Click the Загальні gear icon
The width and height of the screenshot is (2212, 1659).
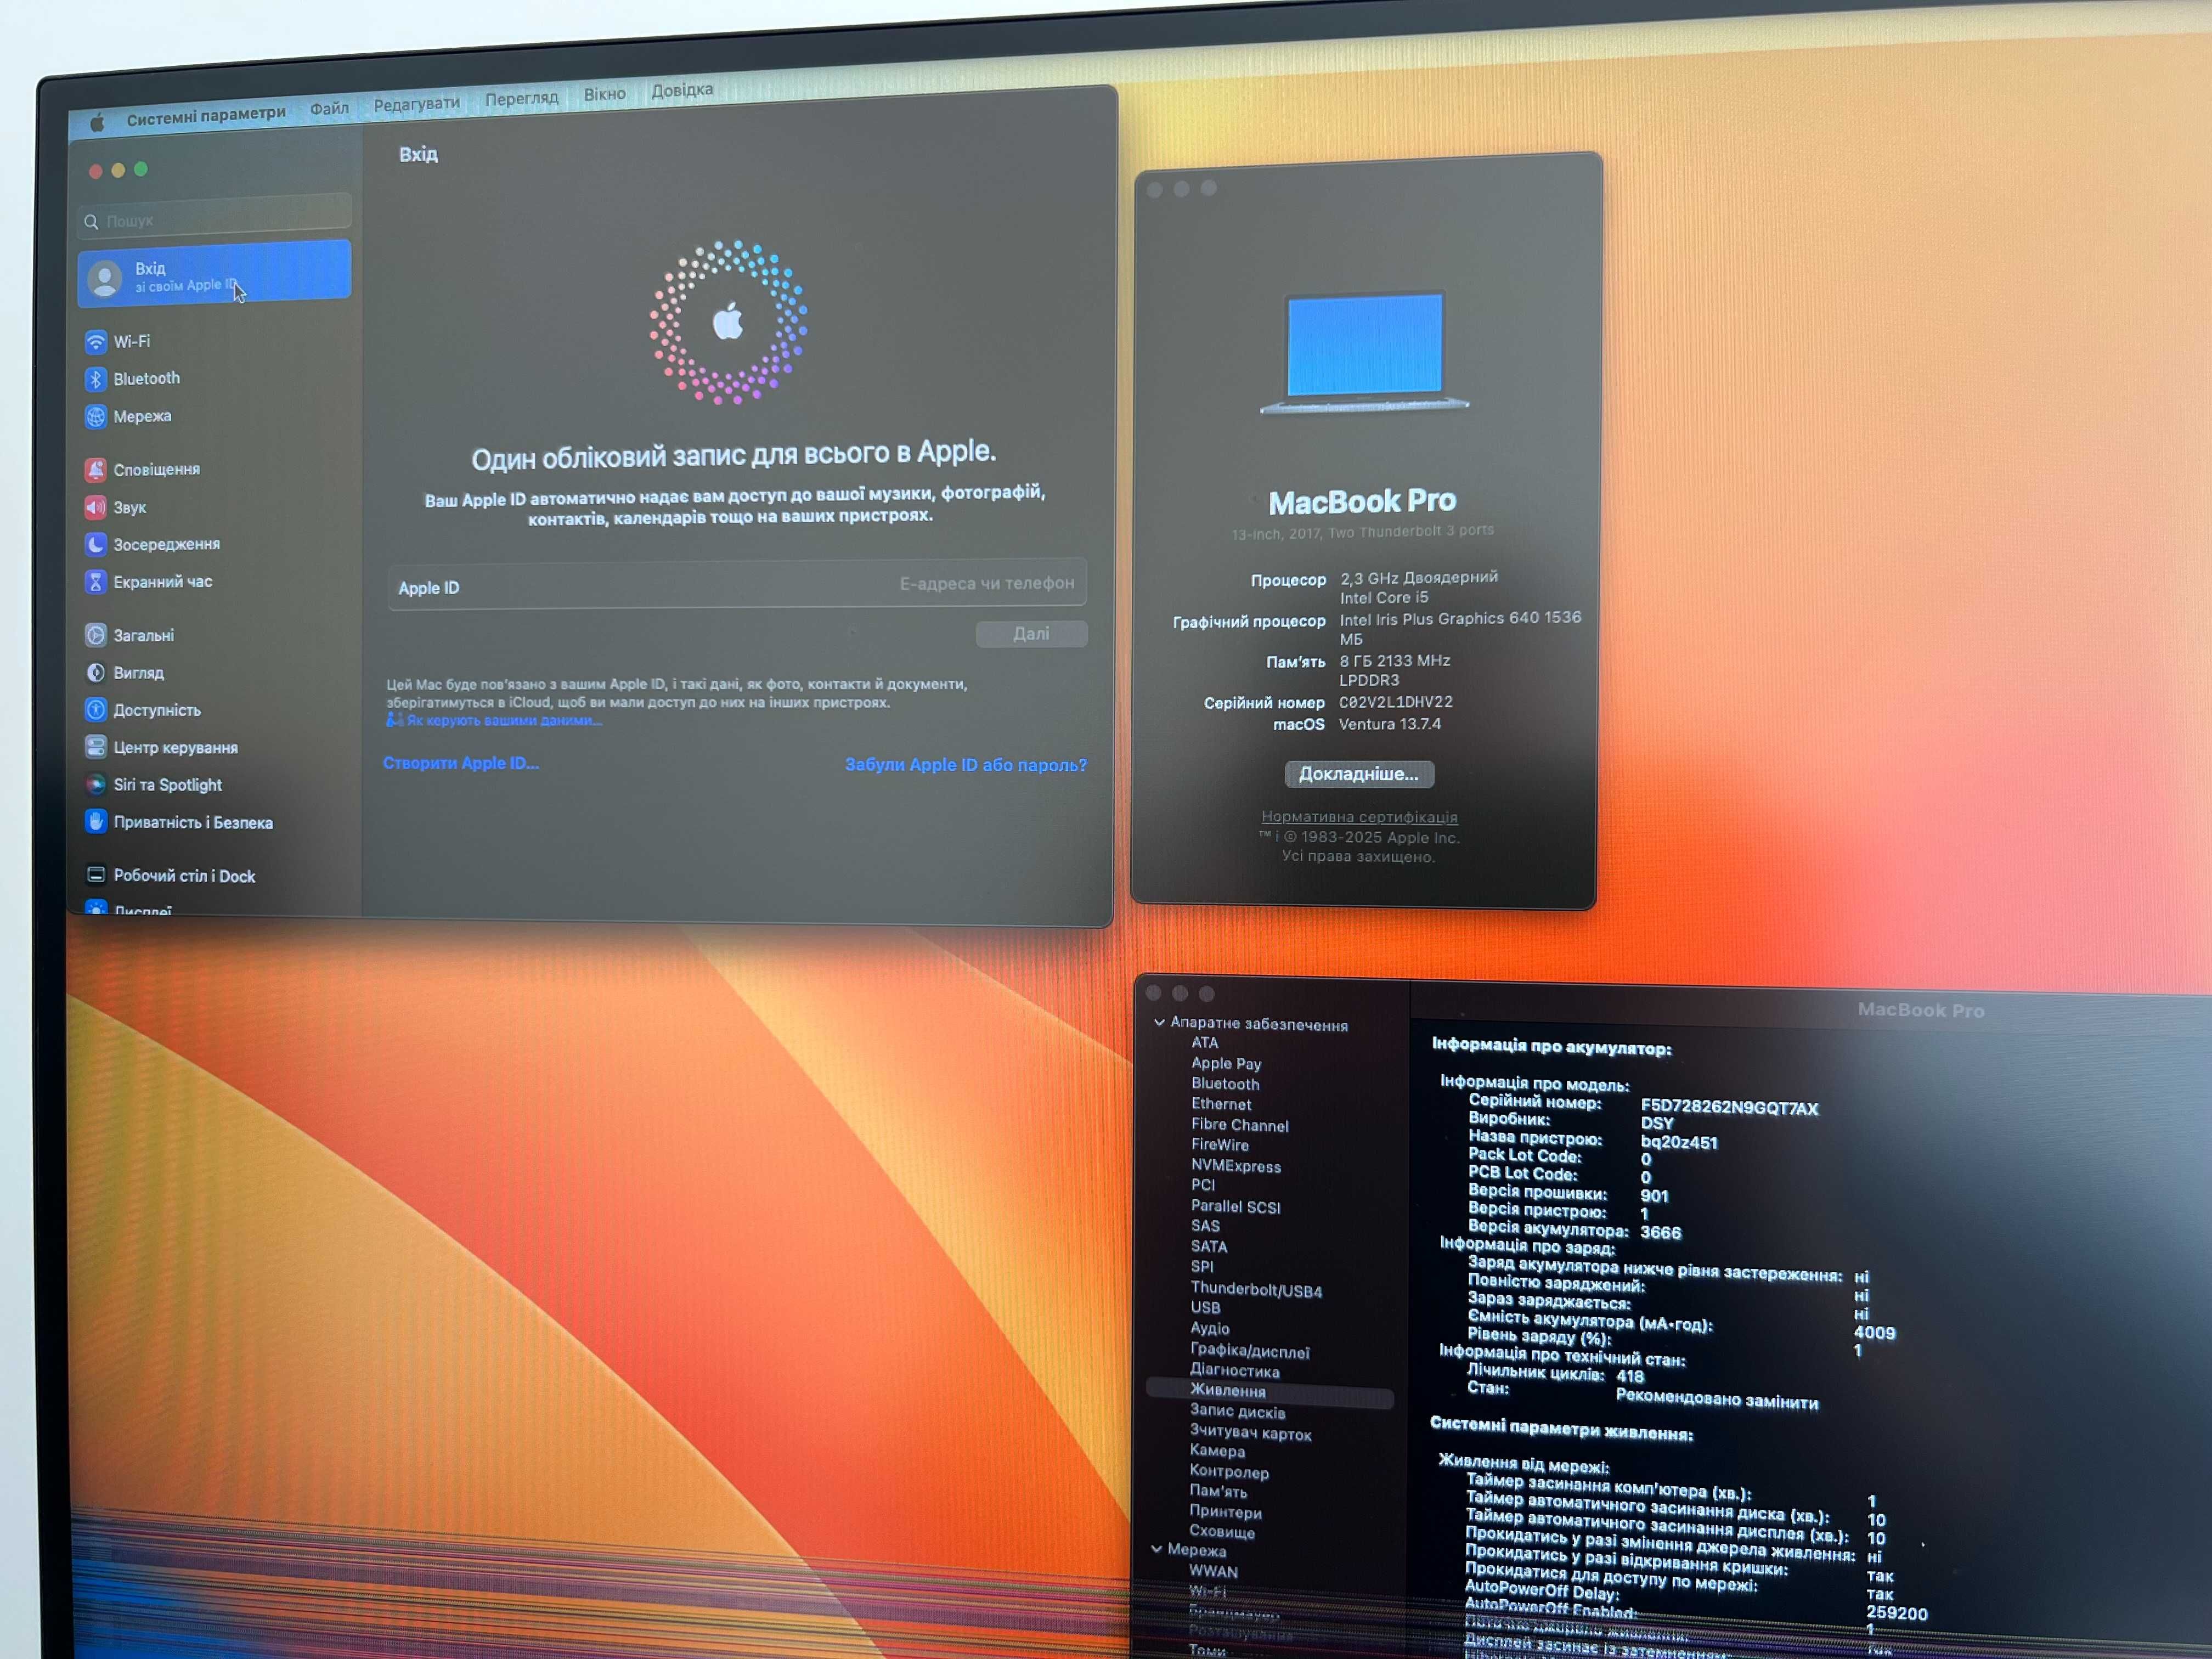96,635
